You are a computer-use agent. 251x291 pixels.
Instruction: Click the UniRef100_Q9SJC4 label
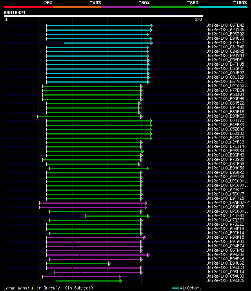click(225, 268)
